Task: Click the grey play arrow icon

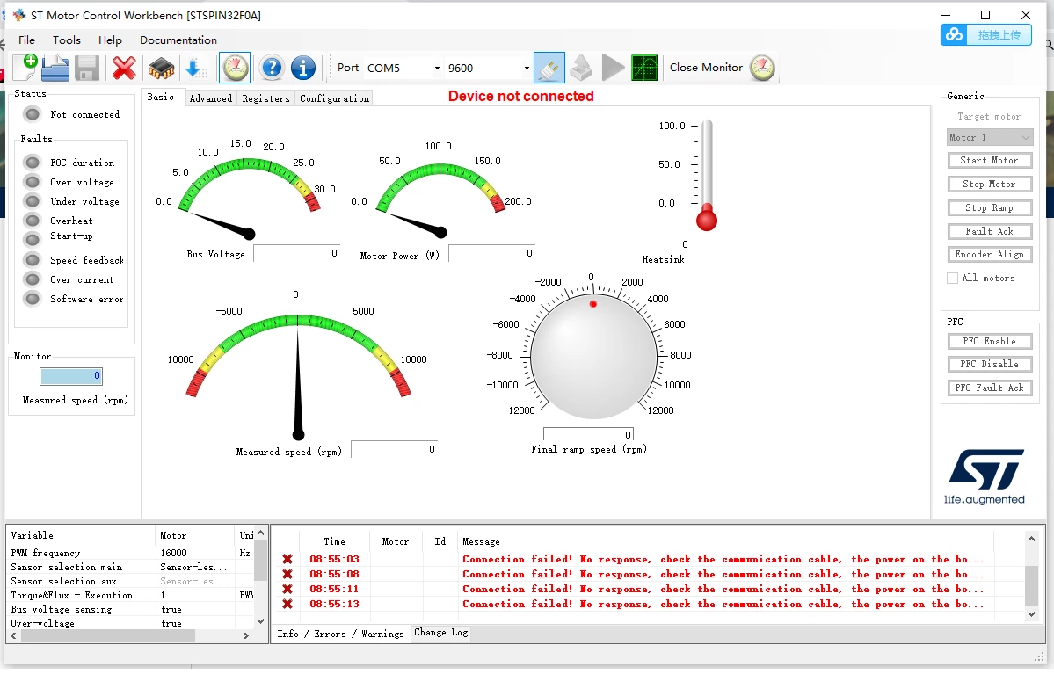Action: [613, 67]
